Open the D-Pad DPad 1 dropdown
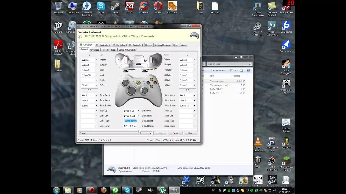Image resolution: width=346 pixels, height=194 pixels. click(x=96, y=85)
